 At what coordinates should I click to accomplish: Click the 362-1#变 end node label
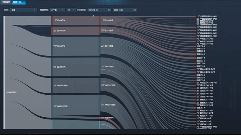[x=204, y=124]
